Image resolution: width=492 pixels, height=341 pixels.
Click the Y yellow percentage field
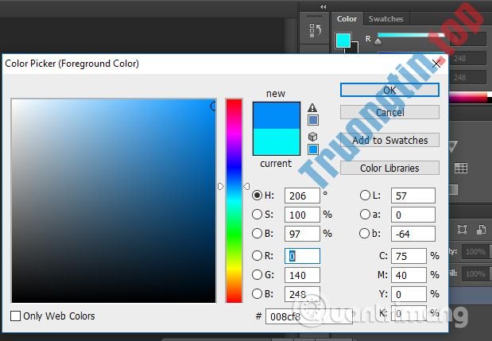(409, 294)
